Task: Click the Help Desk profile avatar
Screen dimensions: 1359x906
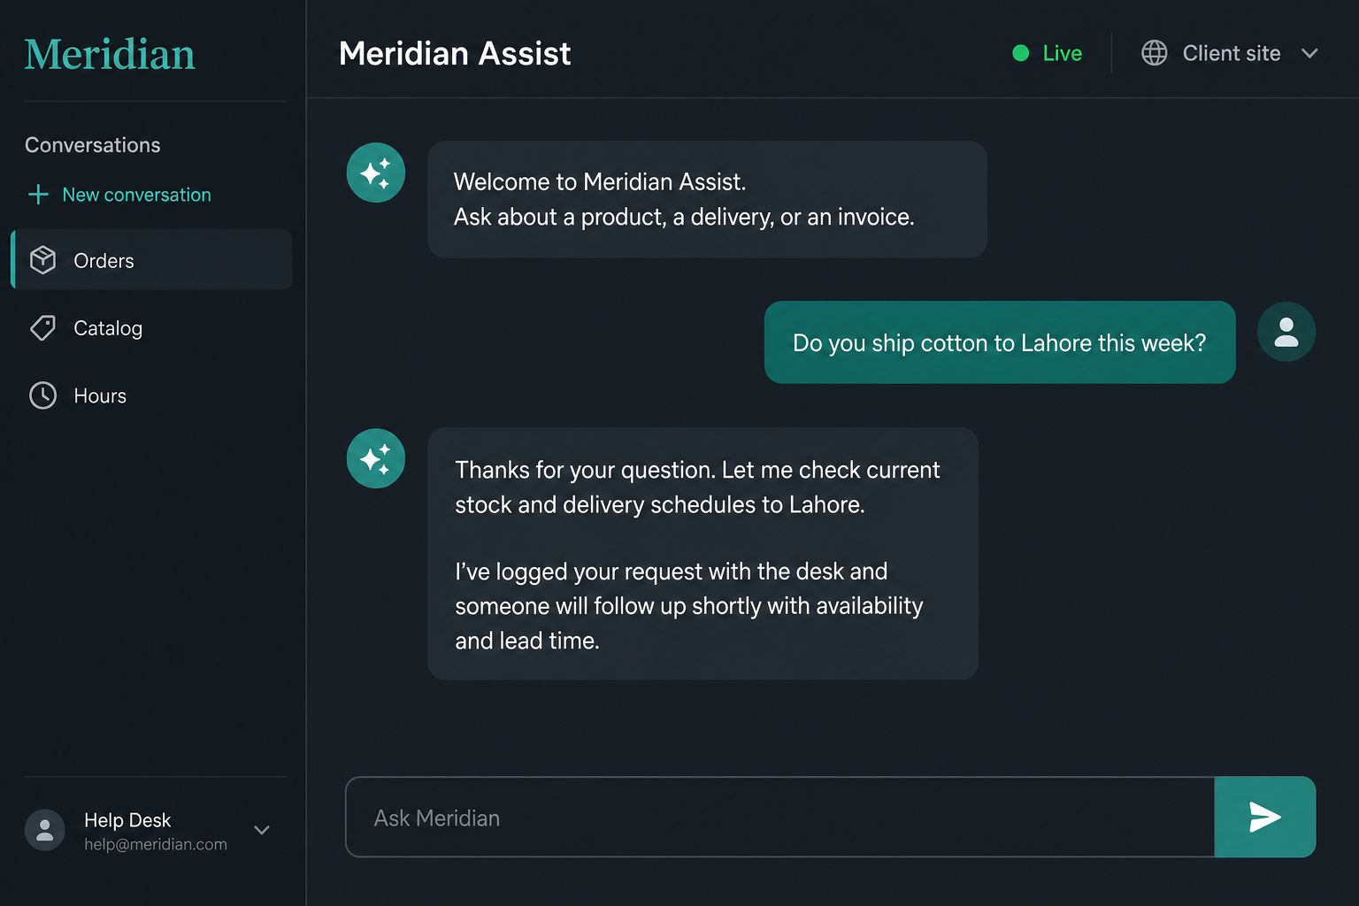Action: click(45, 830)
